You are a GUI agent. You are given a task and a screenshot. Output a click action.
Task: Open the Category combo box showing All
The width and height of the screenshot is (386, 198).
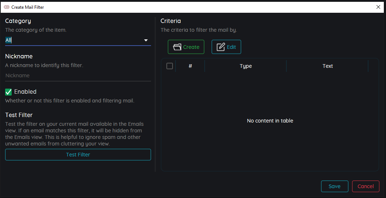pos(73,40)
